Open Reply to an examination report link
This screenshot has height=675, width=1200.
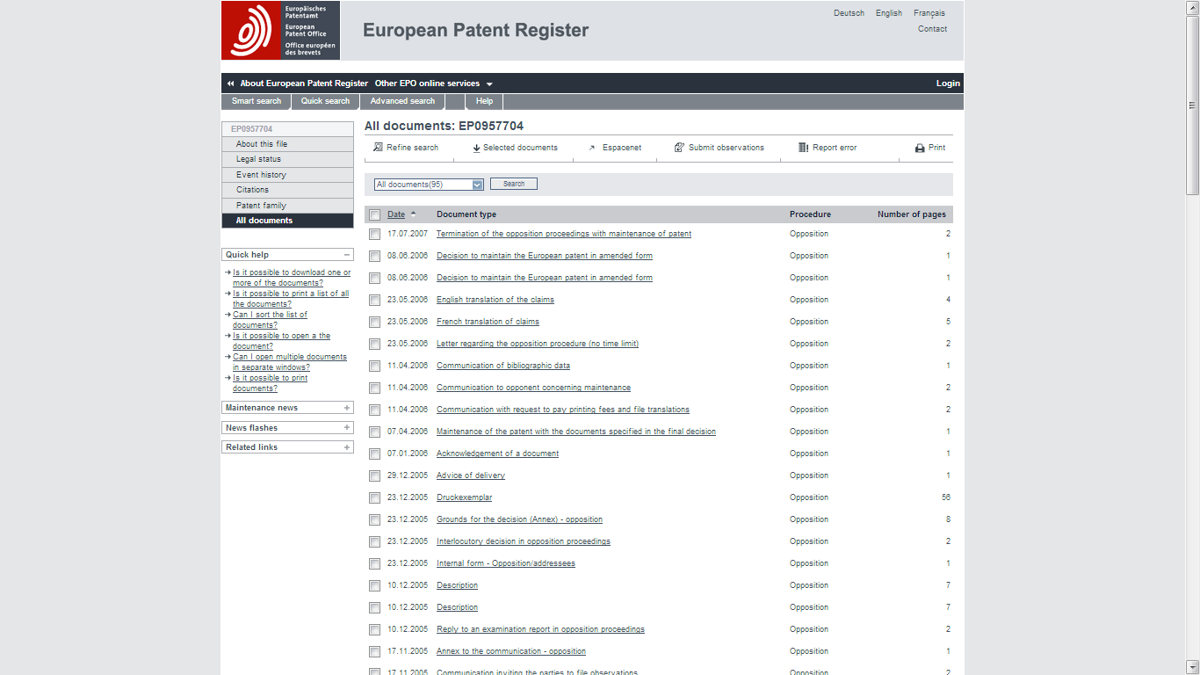click(540, 629)
